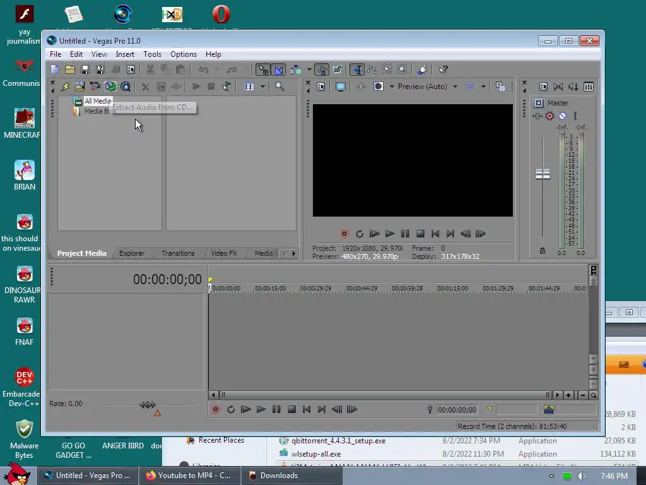This screenshot has width=646, height=485.
Task: Click the timeline timecode field 00:00:00;00
Action: (x=167, y=279)
